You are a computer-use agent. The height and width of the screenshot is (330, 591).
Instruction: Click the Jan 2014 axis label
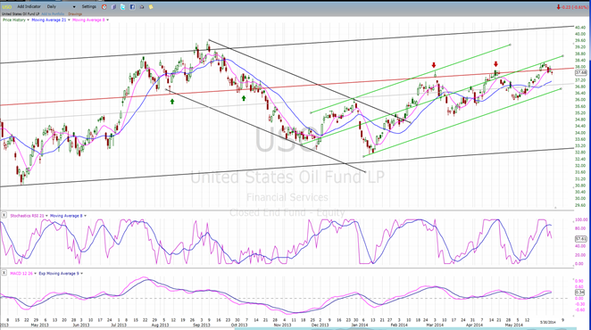coord(360,326)
